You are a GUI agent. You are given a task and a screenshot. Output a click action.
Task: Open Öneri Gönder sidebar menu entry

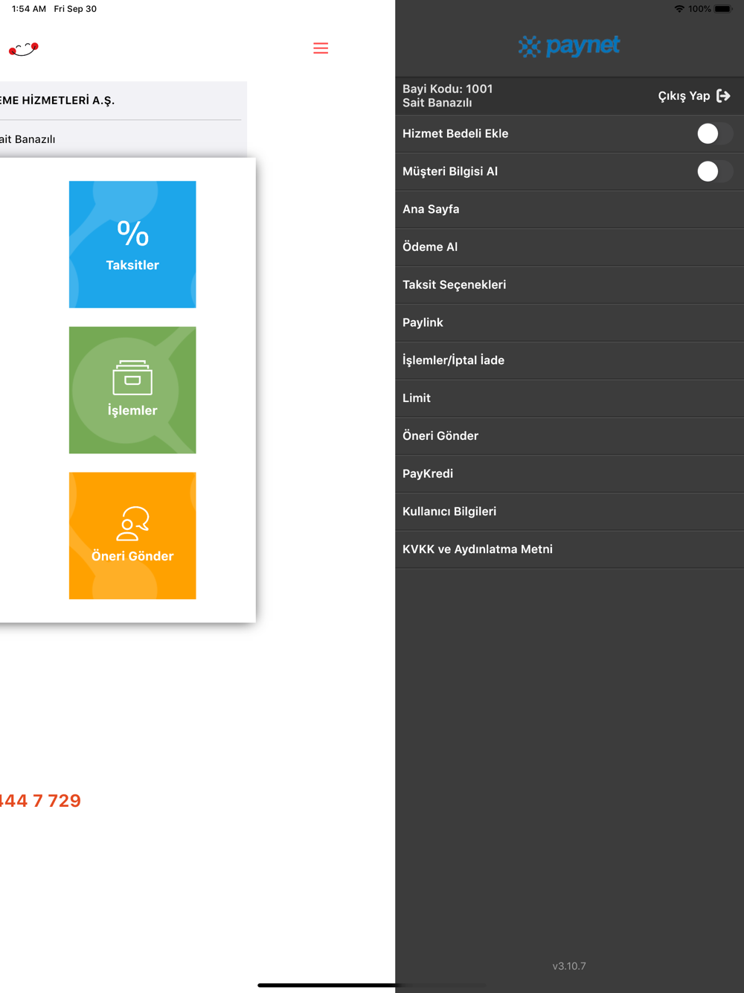point(570,436)
